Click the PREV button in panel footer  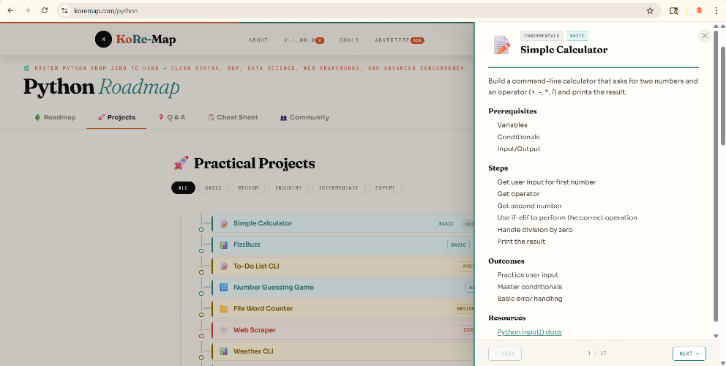505,354
